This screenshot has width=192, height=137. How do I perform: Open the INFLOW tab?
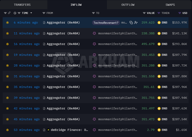pos(76,5)
